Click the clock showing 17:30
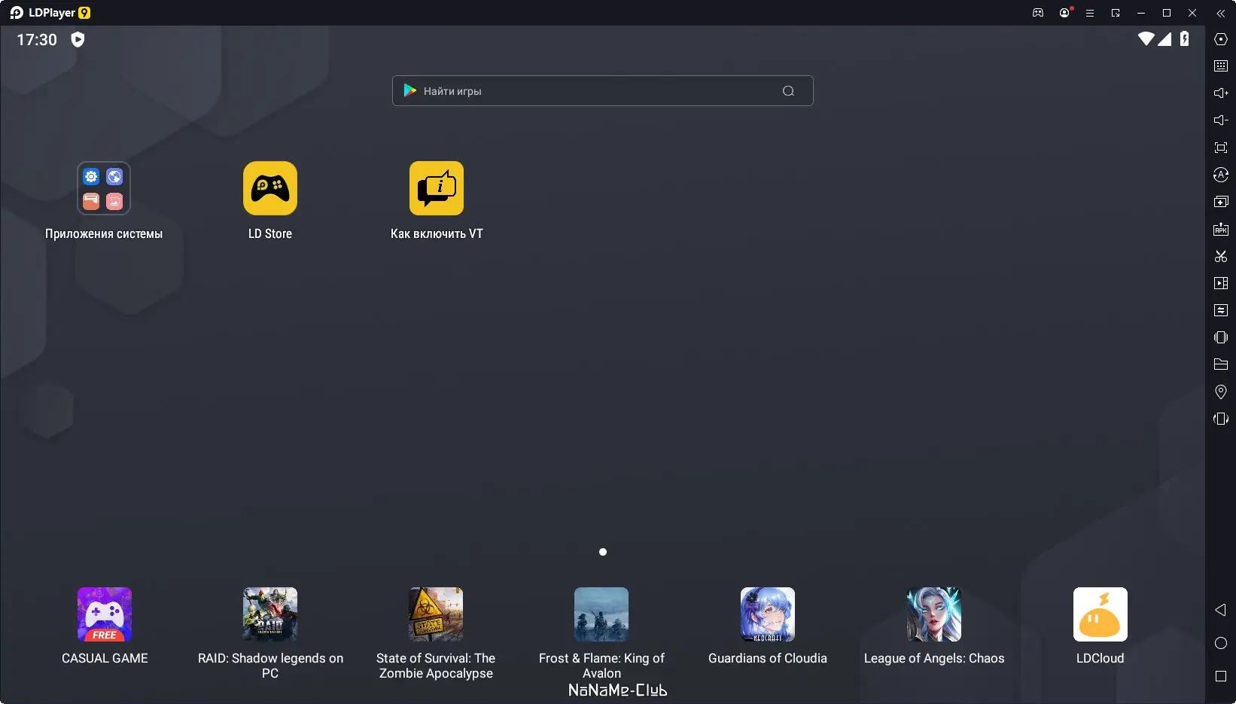Viewport: 1236px width, 704px height. pos(37,40)
